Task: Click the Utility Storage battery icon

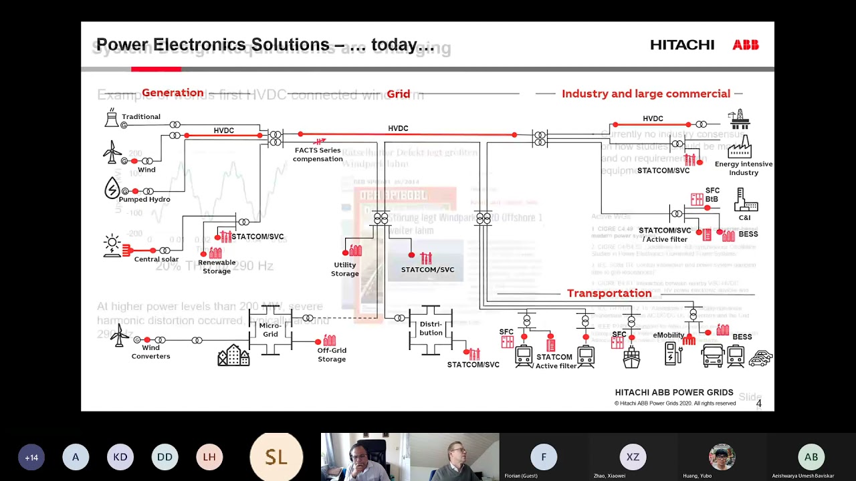Action: pos(356,251)
